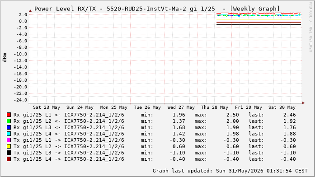Select the graph title 'Power Level RX/TX' text
The image size is (315, 177).
tap(65, 9)
